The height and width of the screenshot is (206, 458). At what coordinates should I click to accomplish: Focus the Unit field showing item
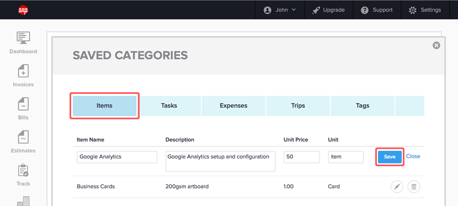click(x=346, y=157)
